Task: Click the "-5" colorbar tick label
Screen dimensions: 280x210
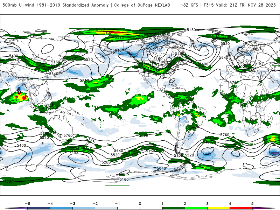Action: [28, 204]
